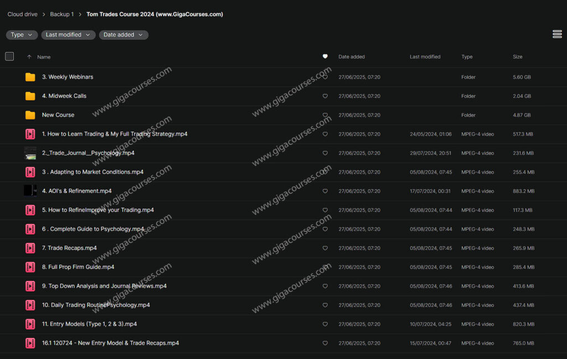
Task: Click the list view toggle icon
Action: pyautogui.click(x=557, y=34)
